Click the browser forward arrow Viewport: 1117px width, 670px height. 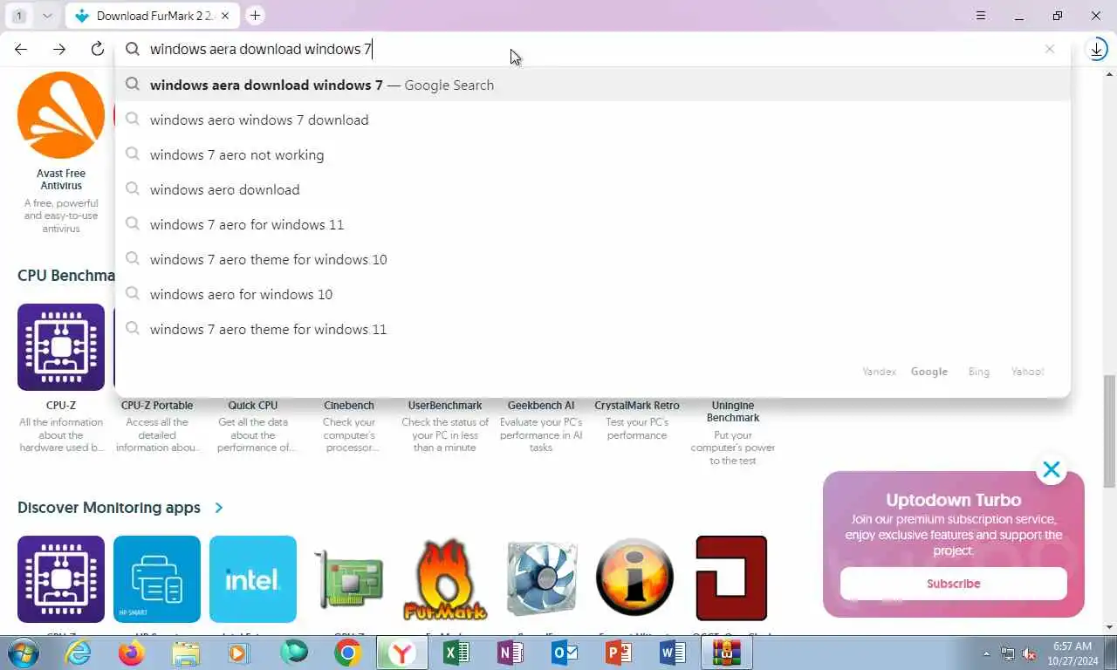(x=59, y=50)
